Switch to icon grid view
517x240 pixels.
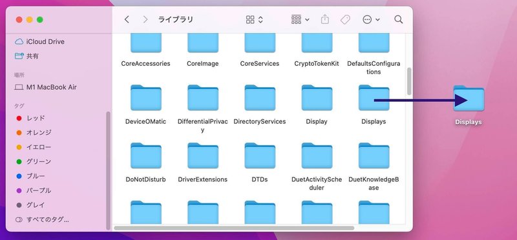click(250, 20)
